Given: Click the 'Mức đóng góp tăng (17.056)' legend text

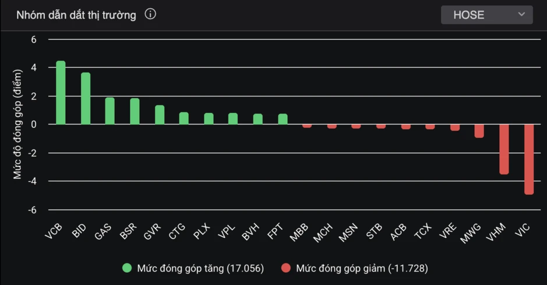Looking at the screenshot, I should (200, 268).
